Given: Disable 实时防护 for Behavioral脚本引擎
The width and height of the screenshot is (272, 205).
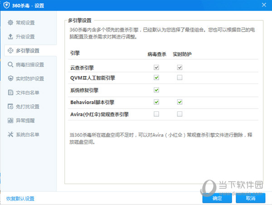Looking at the screenshot, I should (180, 102).
